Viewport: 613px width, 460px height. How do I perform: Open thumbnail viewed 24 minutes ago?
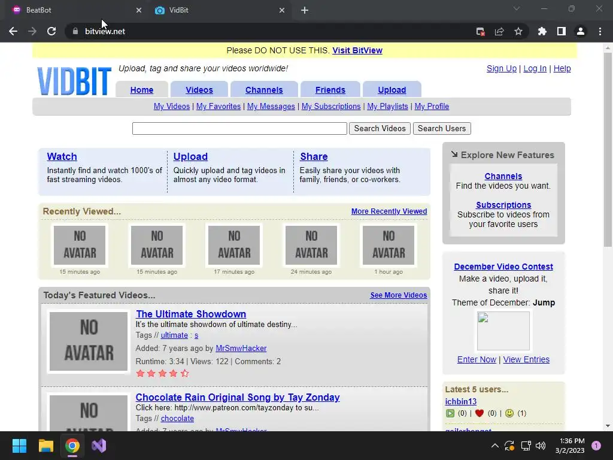[x=311, y=245]
